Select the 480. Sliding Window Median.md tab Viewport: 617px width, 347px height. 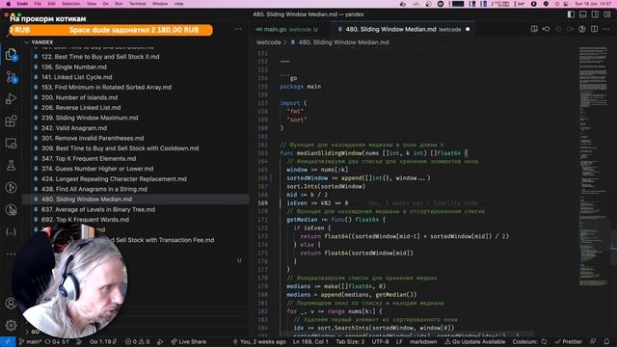click(x=402, y=29)
